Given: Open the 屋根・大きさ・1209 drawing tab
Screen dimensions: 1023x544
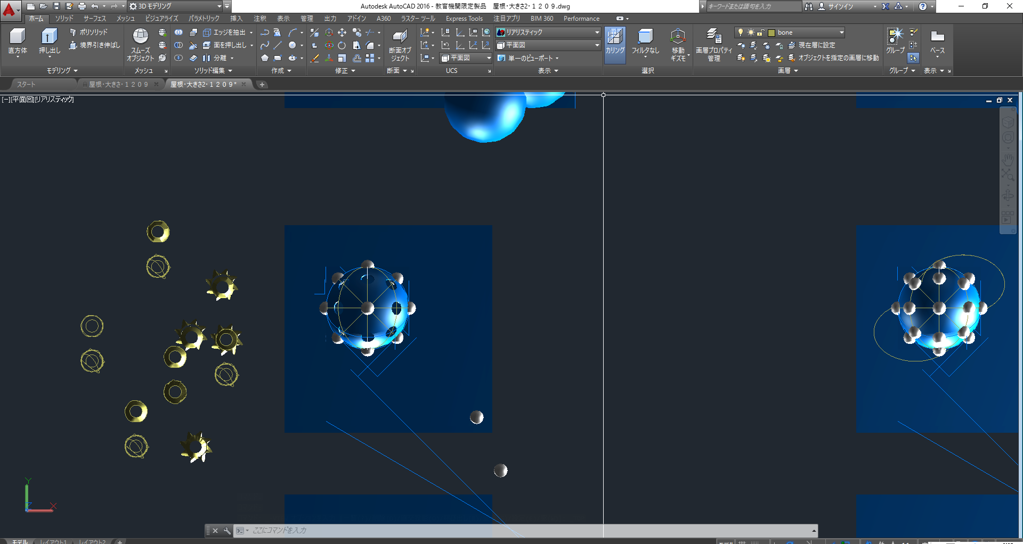Looking at the screenshot, I should 118,85.
